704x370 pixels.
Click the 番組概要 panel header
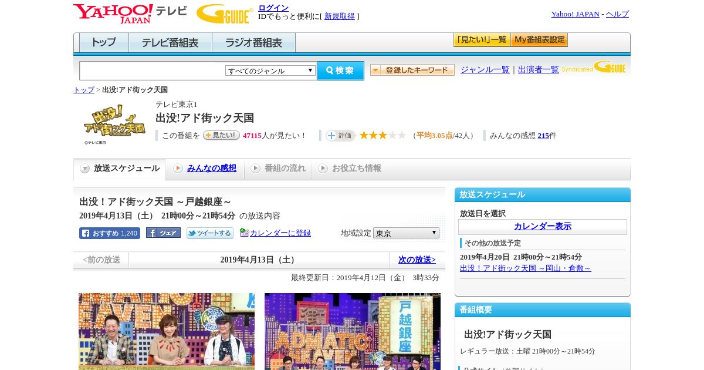tap(543, 310)
